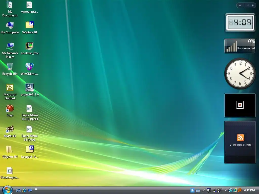Image resolution: width=259 pixels, height=194 pixels.
Task: Click View headlines in feed gadget
Action: (x=240, y=145)
